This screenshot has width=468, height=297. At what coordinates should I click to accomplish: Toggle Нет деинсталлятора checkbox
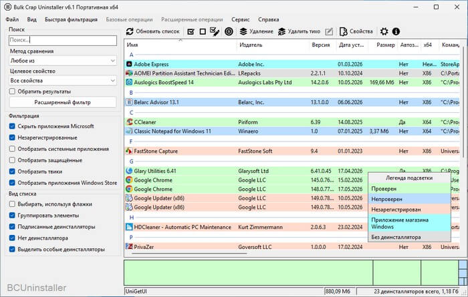tap(12, 238)
